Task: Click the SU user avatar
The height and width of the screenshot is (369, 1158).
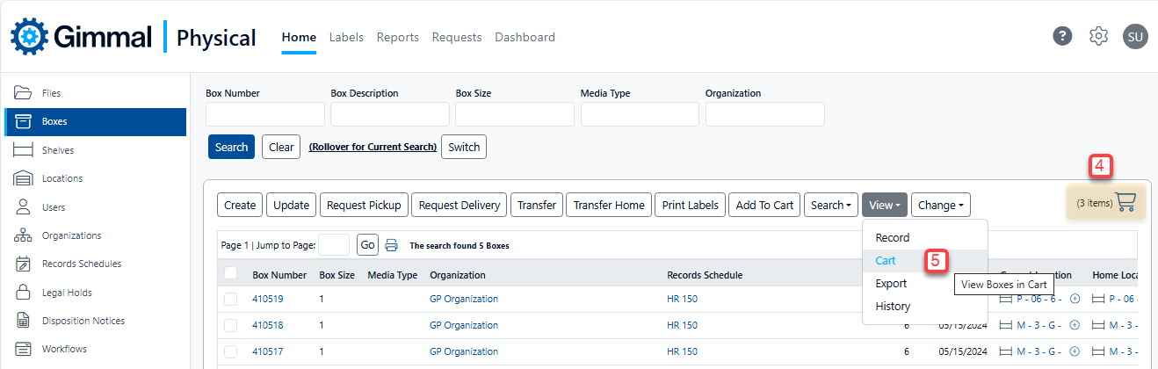Action: tap(1135, 36)
